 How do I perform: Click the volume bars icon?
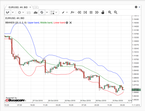point(35,12)
